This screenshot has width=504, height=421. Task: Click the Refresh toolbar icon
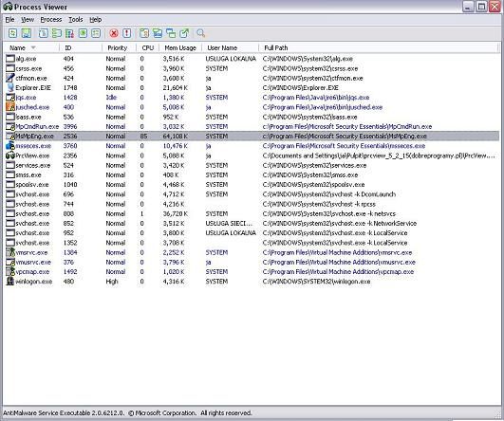pos(13,33)
